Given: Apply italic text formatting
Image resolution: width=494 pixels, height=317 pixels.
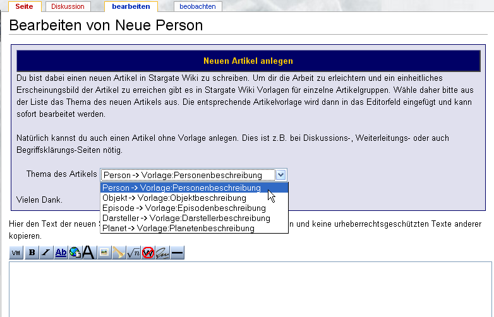Looking at the screenshot, I should point(46,253).
